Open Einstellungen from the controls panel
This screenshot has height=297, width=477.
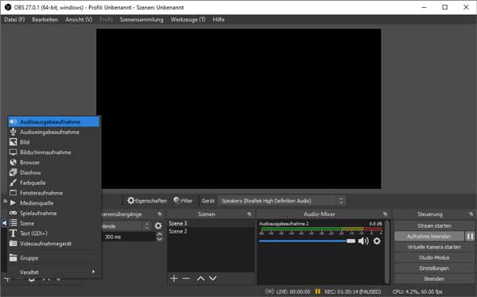(x=434, y=268)
